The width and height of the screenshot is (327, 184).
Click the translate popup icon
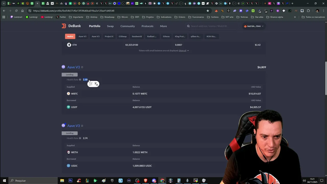click(x=96, y=84)
